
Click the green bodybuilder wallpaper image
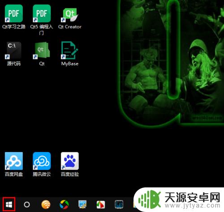coord(171,63)
